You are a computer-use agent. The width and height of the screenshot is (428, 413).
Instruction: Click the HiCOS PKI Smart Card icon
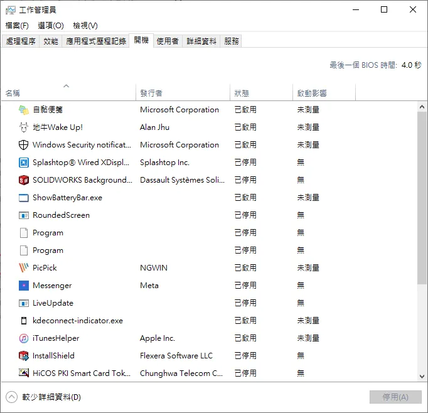[24, 373]
